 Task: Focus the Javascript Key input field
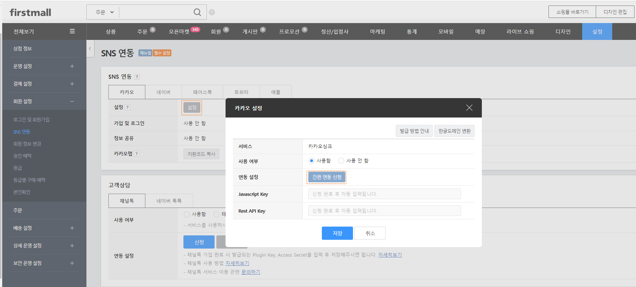coord(384,194)
